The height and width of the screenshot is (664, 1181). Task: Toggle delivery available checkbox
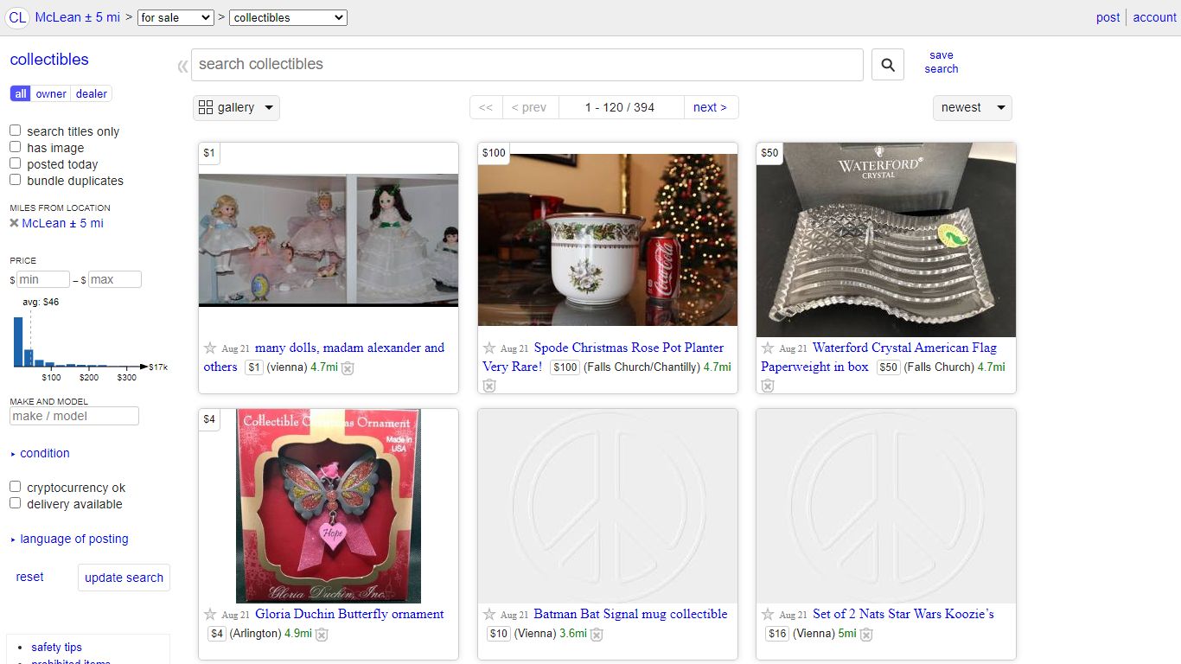pyautogui.click(x=16, y=503)
